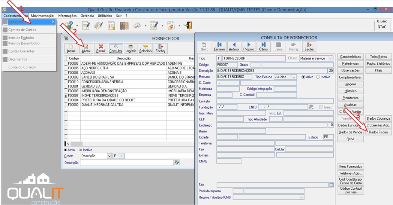This screenshot has width=393, height=205.
Task: Click the tickets (boleto) toolbar icon
Action: click(137, 25)
